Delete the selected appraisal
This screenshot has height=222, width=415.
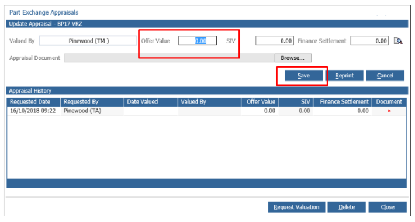coord(347,207)
